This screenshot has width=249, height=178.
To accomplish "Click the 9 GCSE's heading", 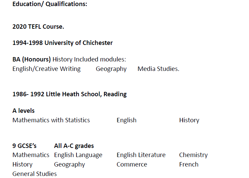I will pos(25,146).
